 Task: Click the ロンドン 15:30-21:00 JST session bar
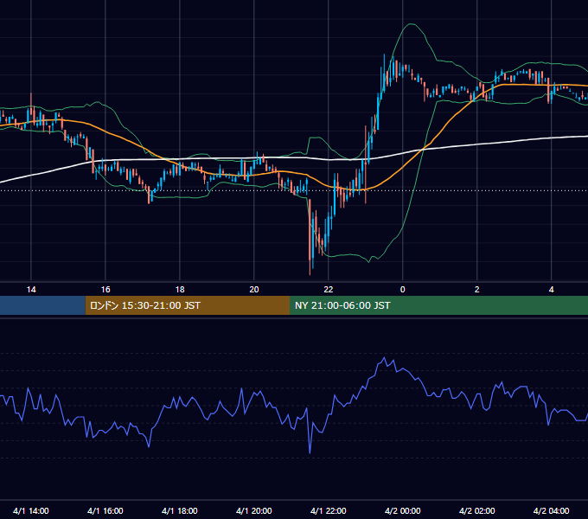pyautogui.click(x=188, y=305)
